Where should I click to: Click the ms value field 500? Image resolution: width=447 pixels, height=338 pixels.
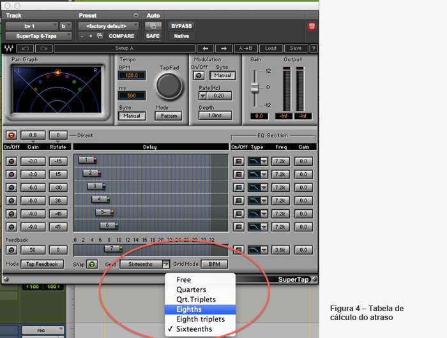[132, 96]
